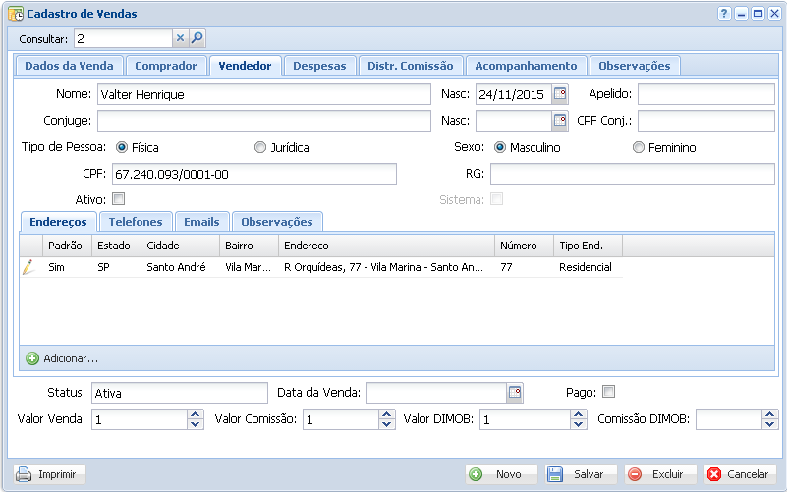Click the help question mark icon
The image size is (787, 492).
725,14
